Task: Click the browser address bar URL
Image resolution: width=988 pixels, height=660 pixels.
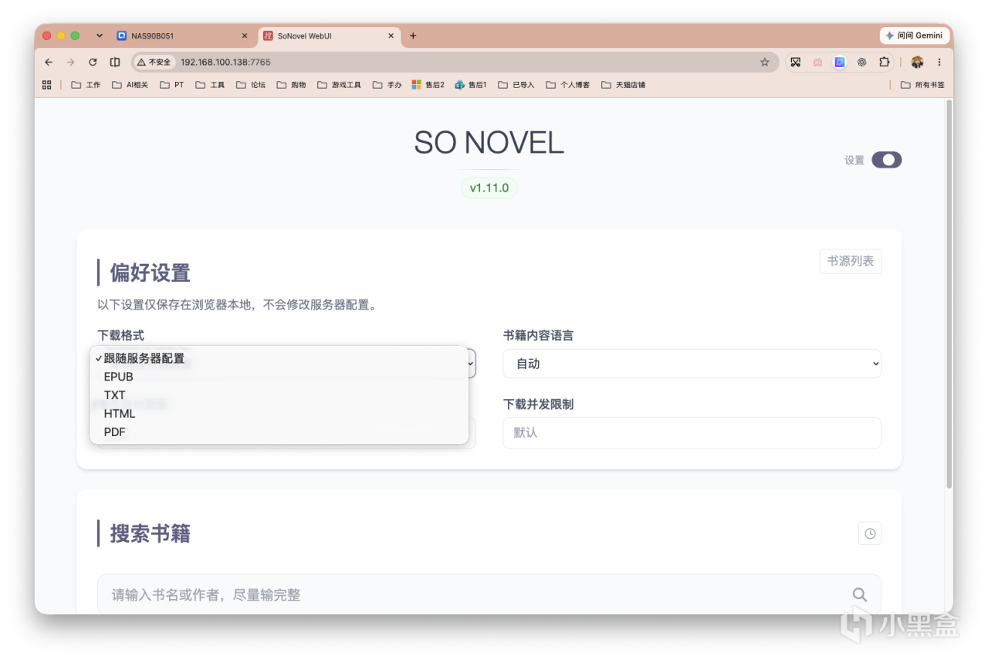Action: tap(225, 63)
